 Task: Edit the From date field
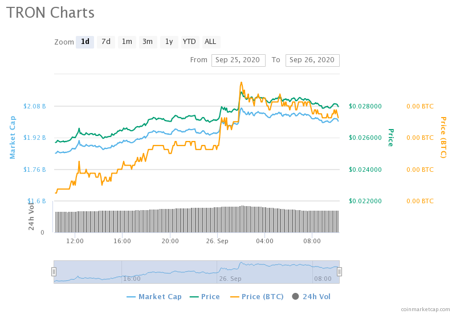[x=238, y=61]
